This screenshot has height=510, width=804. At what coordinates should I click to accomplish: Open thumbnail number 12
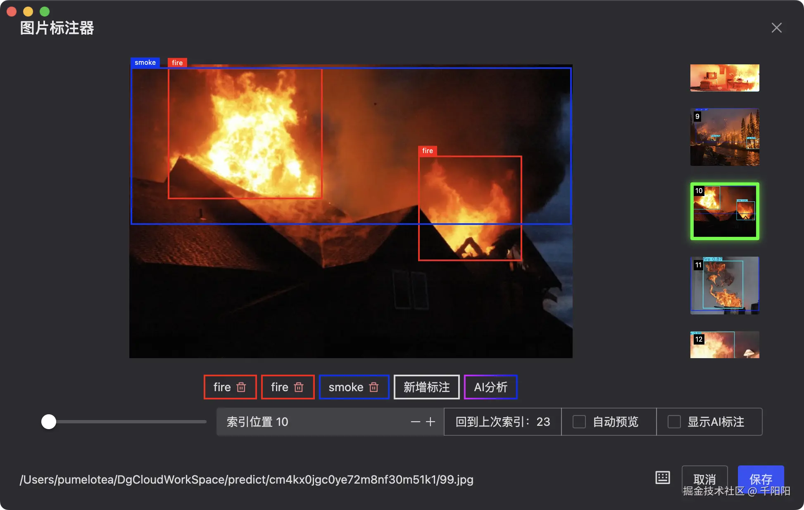[725, 345]
